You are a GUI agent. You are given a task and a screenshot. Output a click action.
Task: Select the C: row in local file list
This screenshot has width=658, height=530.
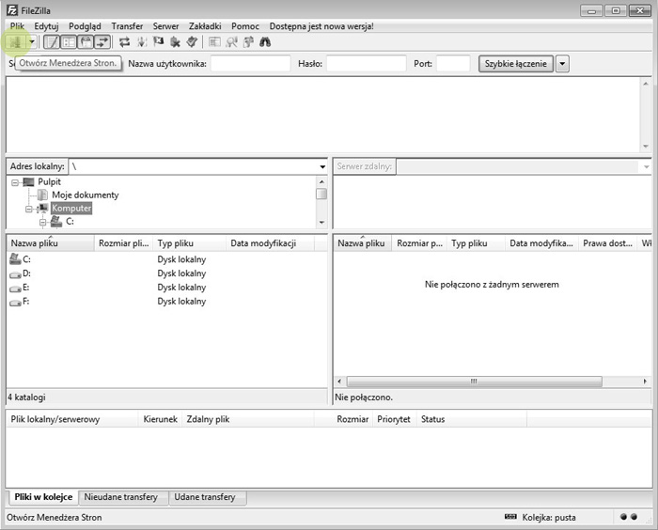[x=166, y=259]
